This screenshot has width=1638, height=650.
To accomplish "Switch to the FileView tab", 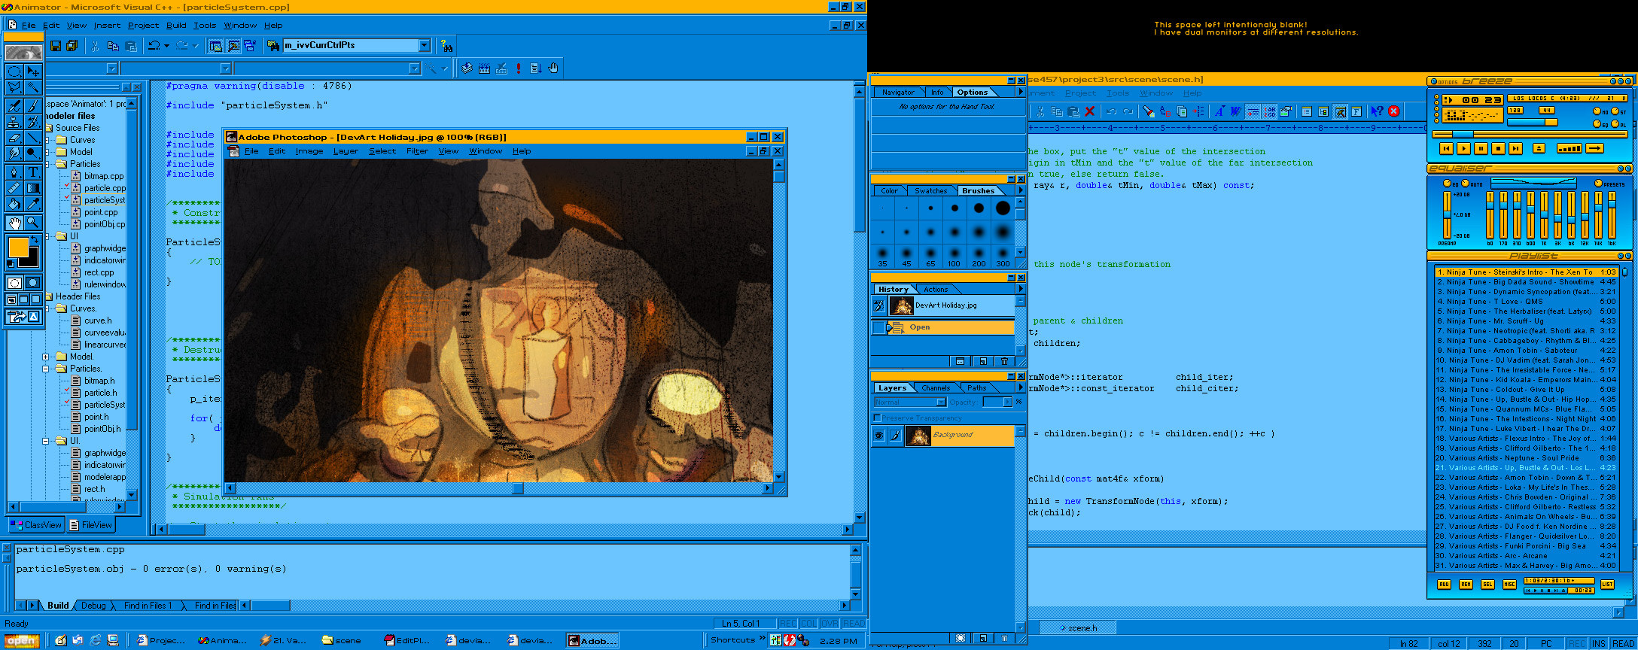I will coord(91,525).
